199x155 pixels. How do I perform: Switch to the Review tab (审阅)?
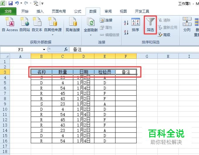click(x=108, y=11)
